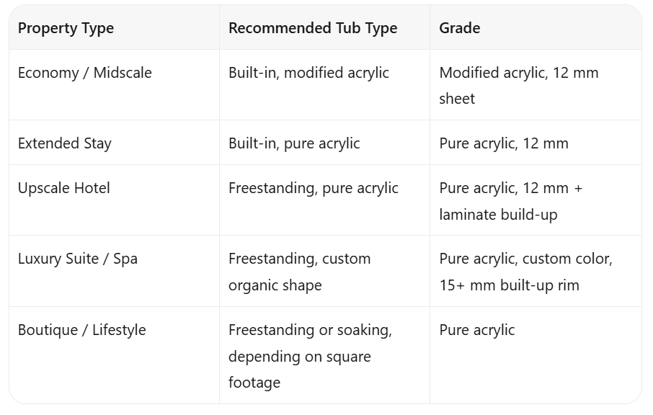Click the word footage in last row
Screen dimensions: 653x415
254,383
